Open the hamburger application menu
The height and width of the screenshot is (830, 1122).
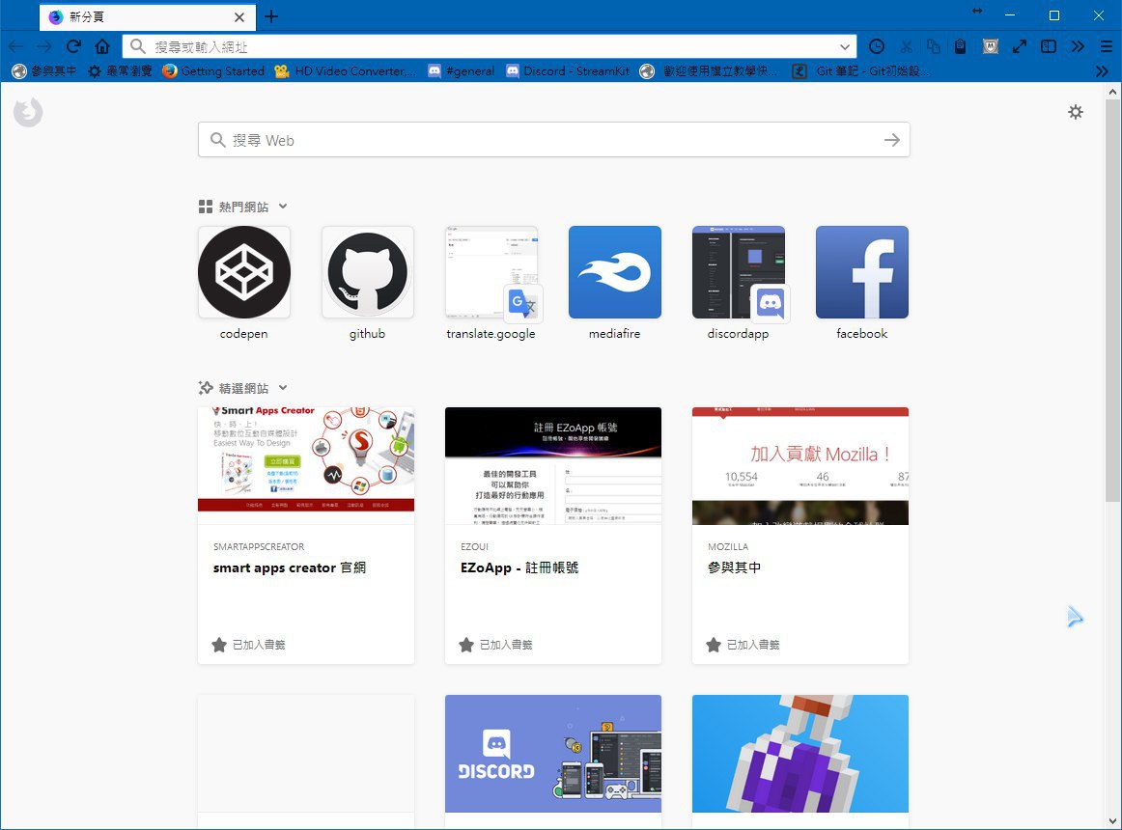[x=1107, y=46]
